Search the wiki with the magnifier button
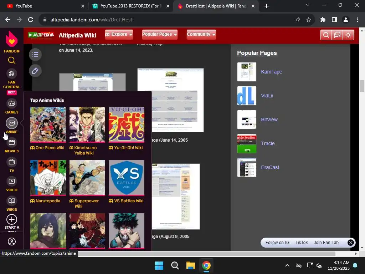The width and height of the screenshot is (365, 274). (326, 35)
